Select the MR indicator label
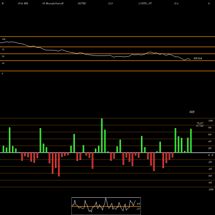 click(x=192, y=112)
